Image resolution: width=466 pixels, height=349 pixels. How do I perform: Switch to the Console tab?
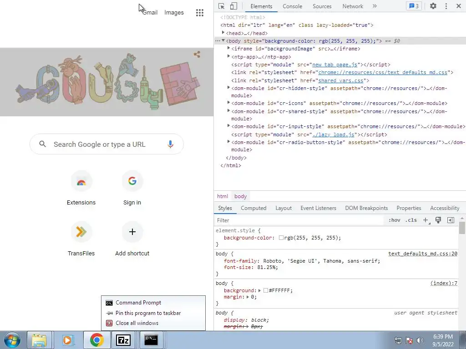pyautogui.click(x=293, y=6)
